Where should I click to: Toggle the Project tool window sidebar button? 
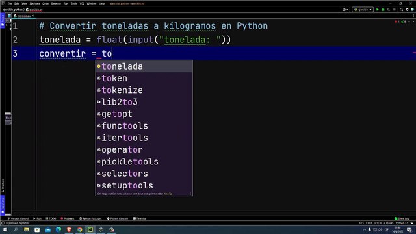[x=3, y=20]
